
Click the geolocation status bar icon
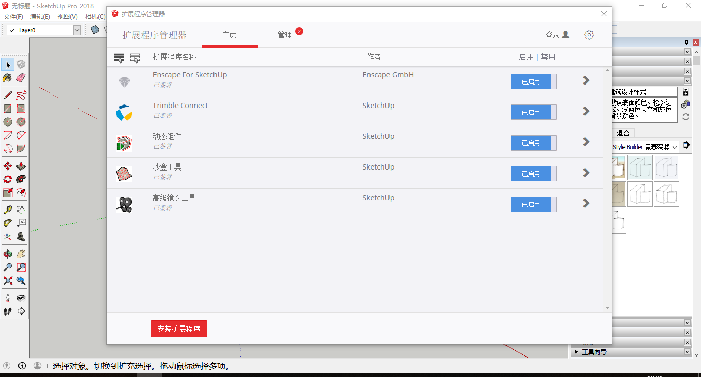click(7, 366)
